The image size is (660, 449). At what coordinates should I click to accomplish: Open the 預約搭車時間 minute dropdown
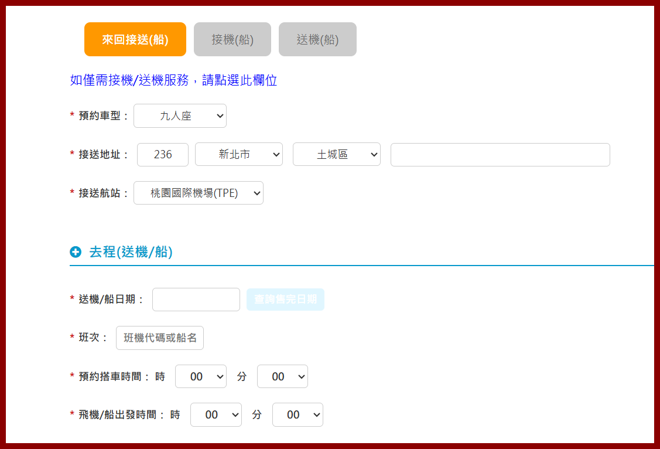pyautogui.click(x=282, y=376)
